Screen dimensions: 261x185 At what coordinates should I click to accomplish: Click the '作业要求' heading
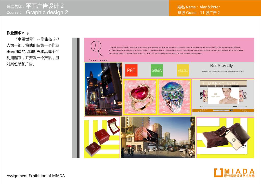(14, 33)
